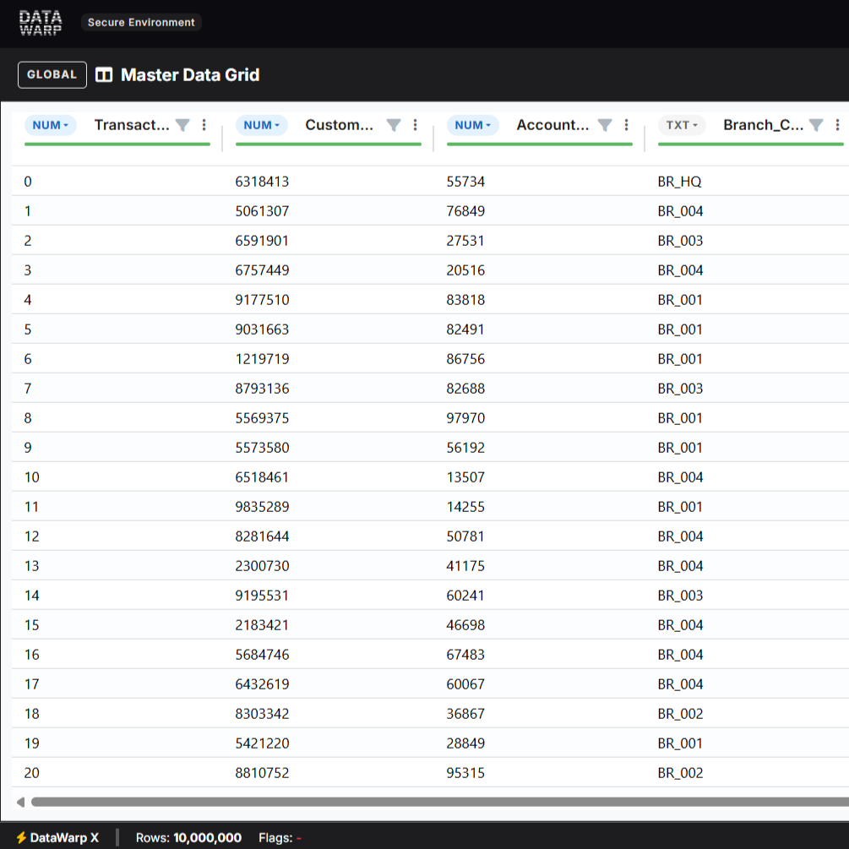Expand the NUM type dropdown for Customer column
Screen dimensions: 849x849
click(x=262, y=125)
